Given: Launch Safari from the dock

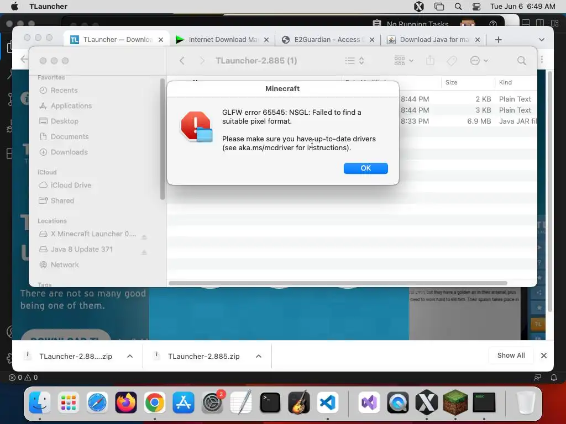Looking at the screenshot, I should click(x=97, y=402).
